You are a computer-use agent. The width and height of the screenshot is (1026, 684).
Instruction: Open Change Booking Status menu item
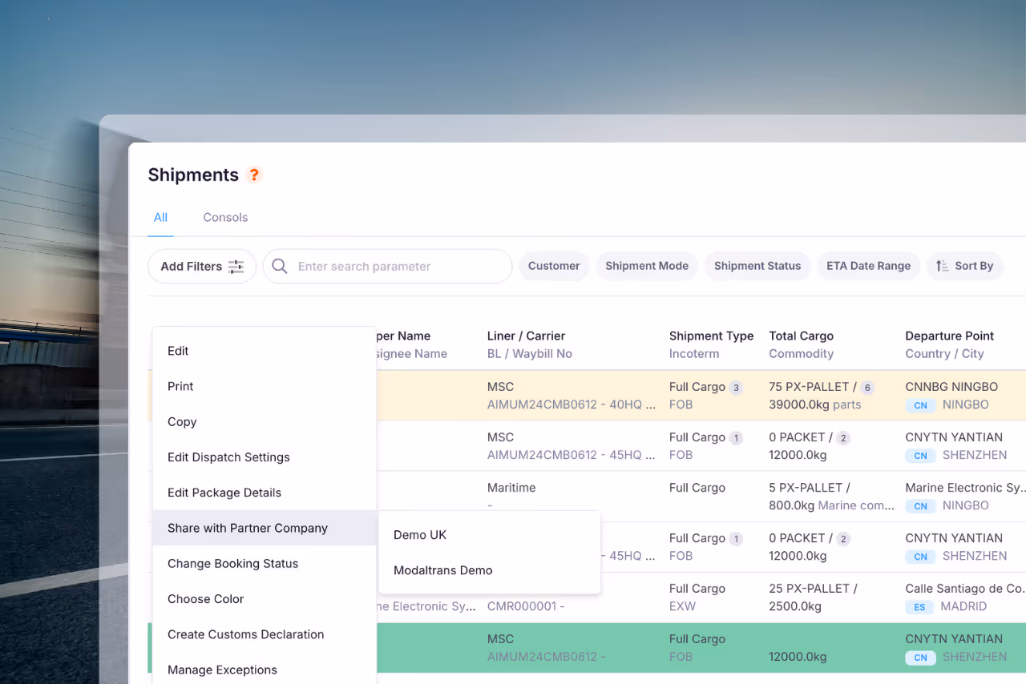(265, 563)
